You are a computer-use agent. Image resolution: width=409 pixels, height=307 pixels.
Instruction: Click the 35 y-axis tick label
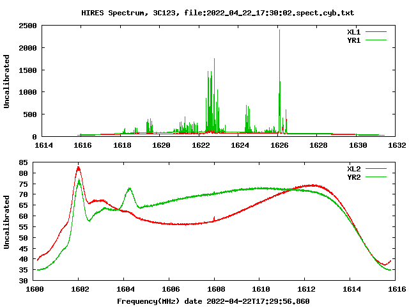pyautogui.click(x=23, y=270)
